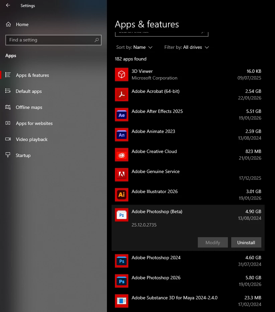This screenshot has width=275, height=312.
Task: Click the back arrow in Settings
Action: pyautogui.click(x=8, y=5)
